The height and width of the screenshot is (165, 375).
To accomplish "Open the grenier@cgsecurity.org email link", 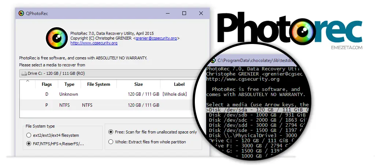I will 156,38.
